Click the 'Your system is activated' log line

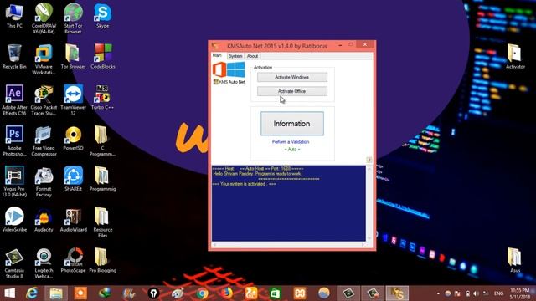[x=244, y=184]
